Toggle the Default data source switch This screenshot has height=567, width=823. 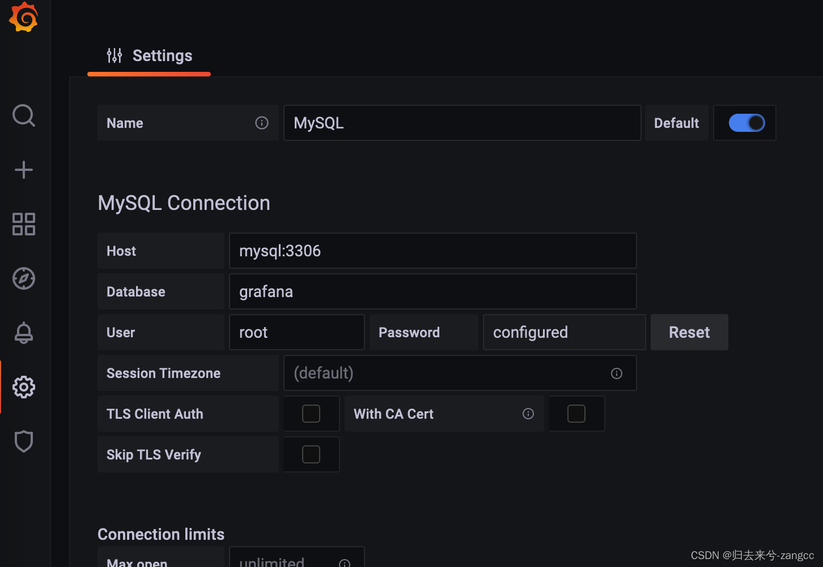coord(746,123)
